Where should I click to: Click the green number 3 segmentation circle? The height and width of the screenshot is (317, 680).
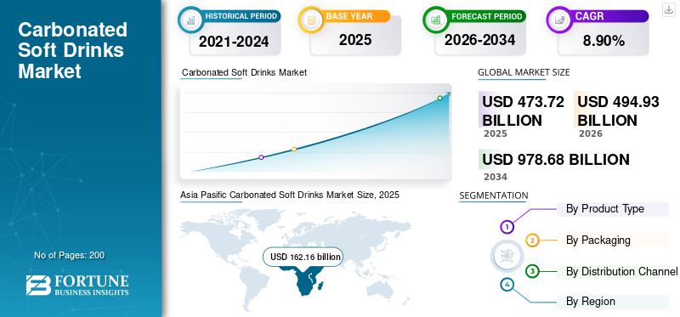click(532, 271)
